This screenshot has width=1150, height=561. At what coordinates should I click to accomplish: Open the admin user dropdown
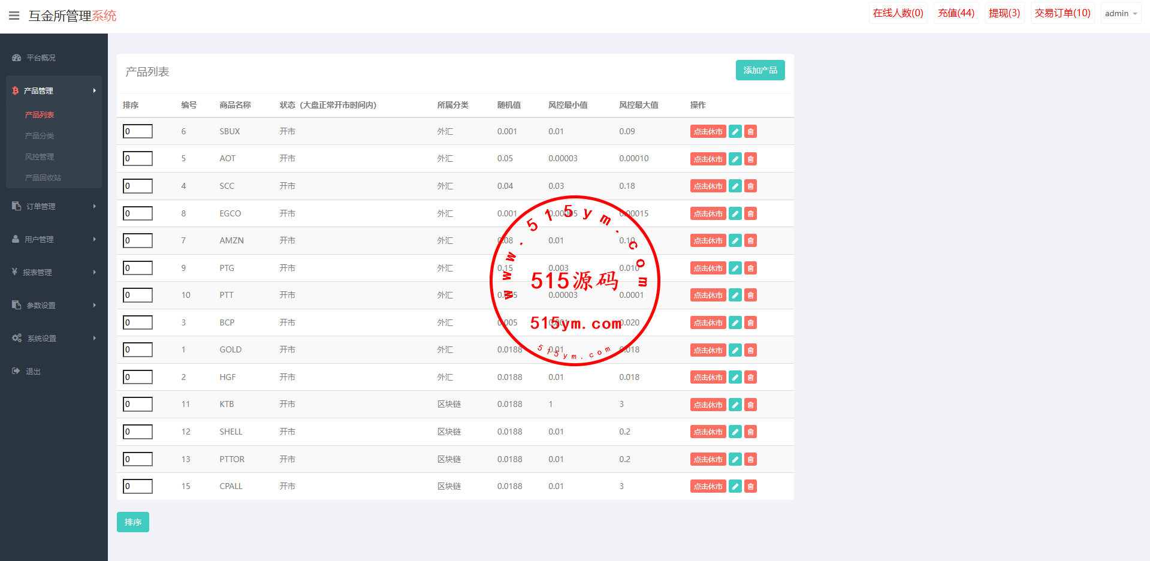[1120, 13]
